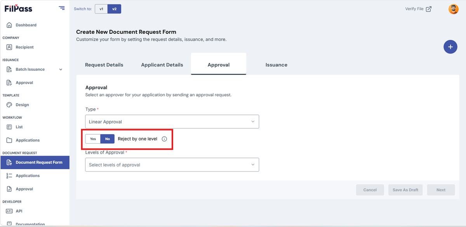Click the Reject by one level info icon
This screenshot has width=466, height=227.
pos(164,139)
